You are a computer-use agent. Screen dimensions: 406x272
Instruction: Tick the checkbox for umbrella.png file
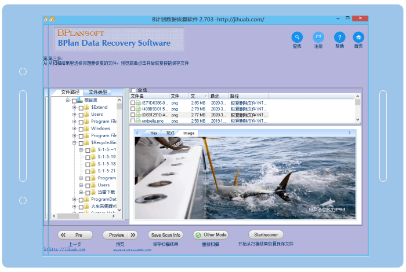[133, 122]
